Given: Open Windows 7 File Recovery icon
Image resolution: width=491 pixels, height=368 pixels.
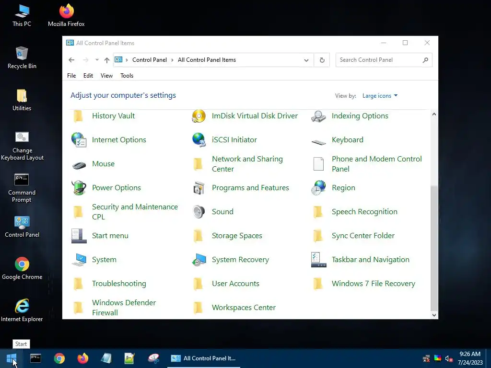Looking at the screenshot, I should coord(318,284).
